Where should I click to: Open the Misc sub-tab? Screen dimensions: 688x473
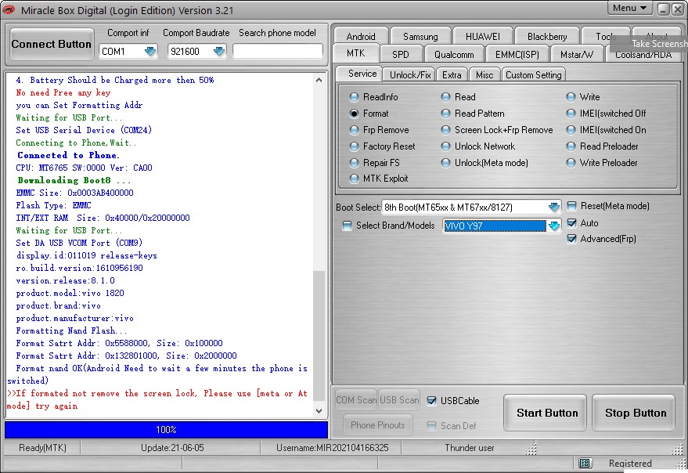click(x=484, y=75)
